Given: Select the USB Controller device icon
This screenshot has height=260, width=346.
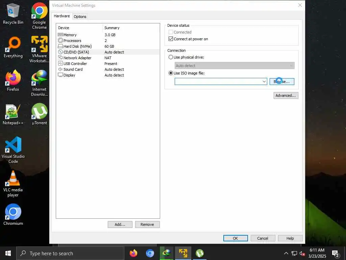Looking at the screenshot, I should click(x=60, y=63).
